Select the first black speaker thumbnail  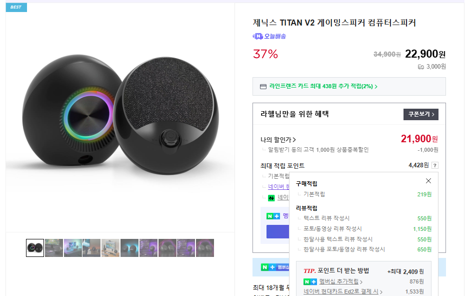(x=35, y=248)
